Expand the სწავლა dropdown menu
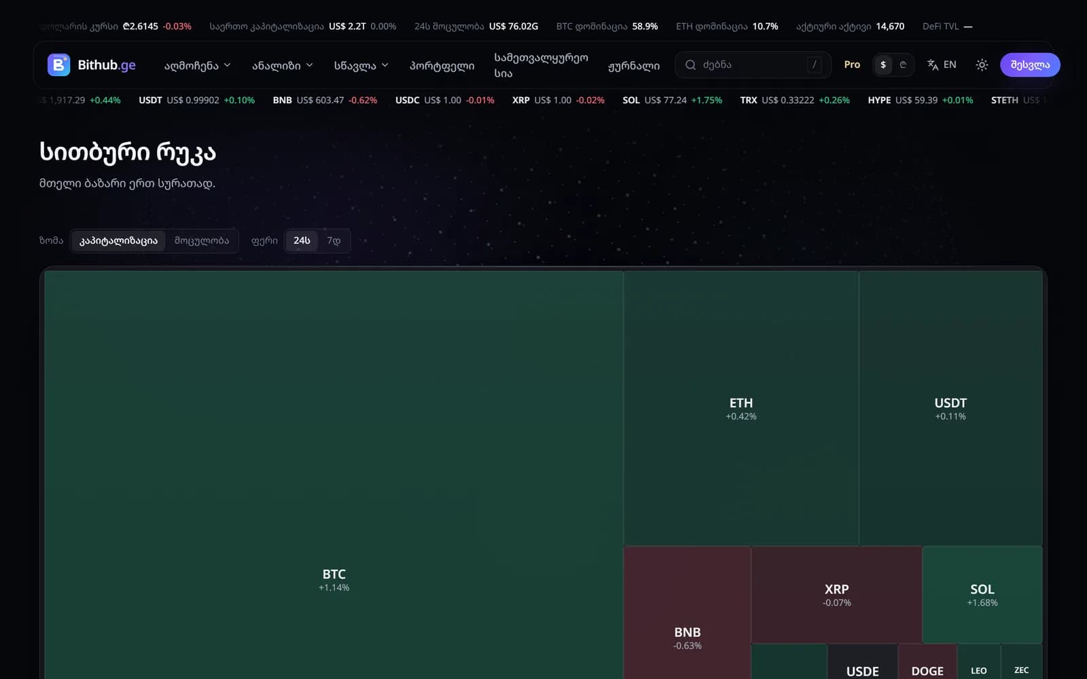Screen dimensions: 1087x679 361,65
